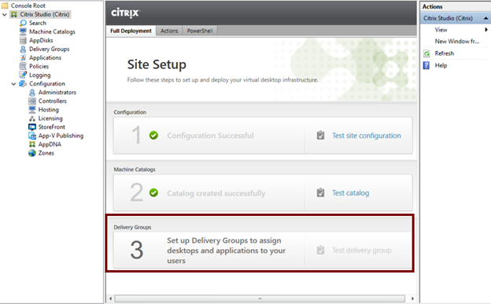Click the Zones globe icon
The height and width of the screenshot is (304, 491).
click(32, 153)
